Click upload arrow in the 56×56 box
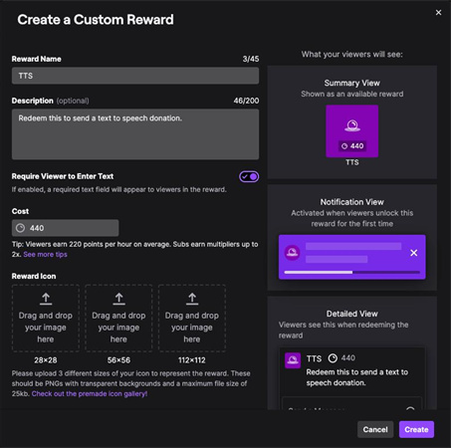Viewport: 451px width, 448px height. coord(118,299)
